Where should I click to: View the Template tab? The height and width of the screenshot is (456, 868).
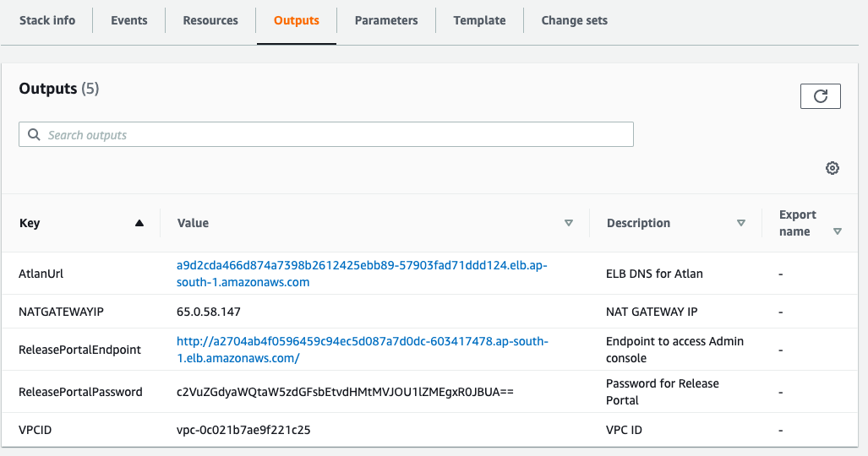click(479, 20)
